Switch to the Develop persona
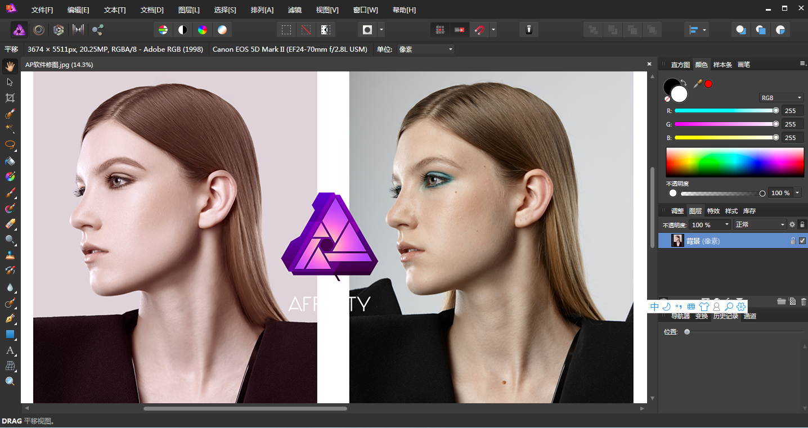The image size is (808, 428). point(59,30)
